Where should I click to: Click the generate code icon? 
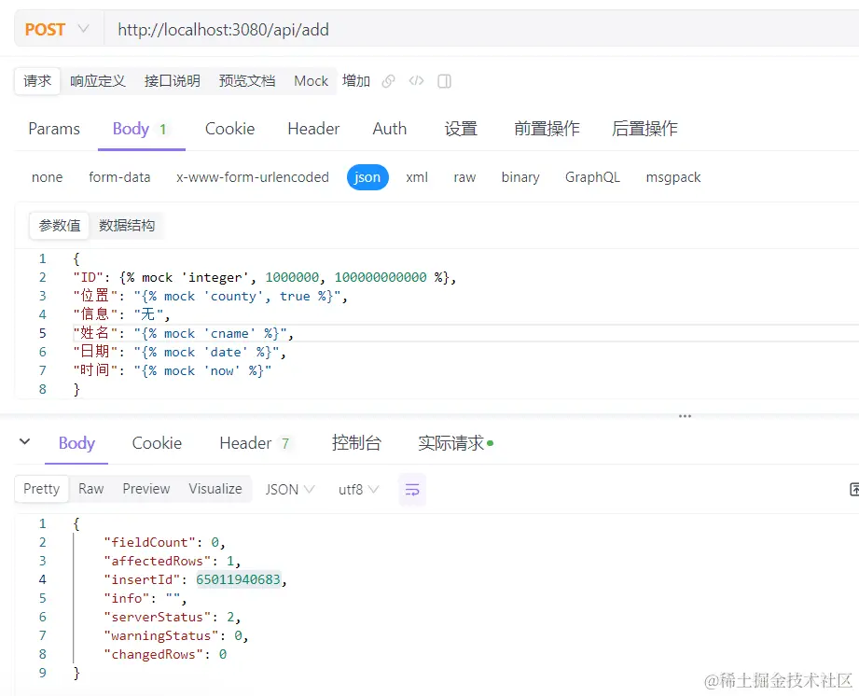tap(416, 81)
